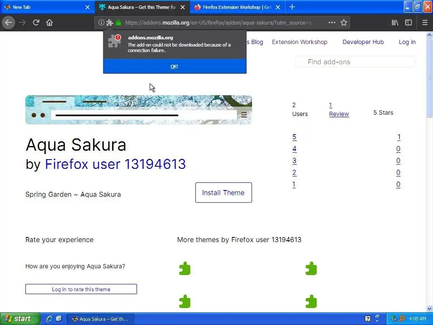Dismiss error popup with OK! button

(x=175, y=66)
